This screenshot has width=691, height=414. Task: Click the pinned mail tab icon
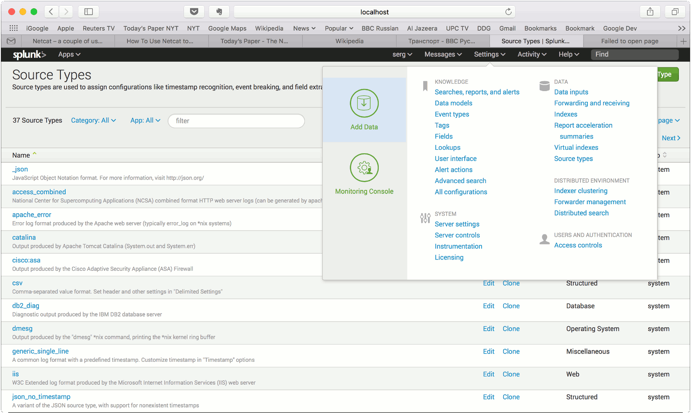[11, 41]
